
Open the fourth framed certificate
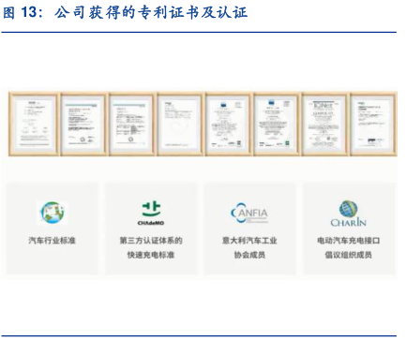tap(180, 125)
